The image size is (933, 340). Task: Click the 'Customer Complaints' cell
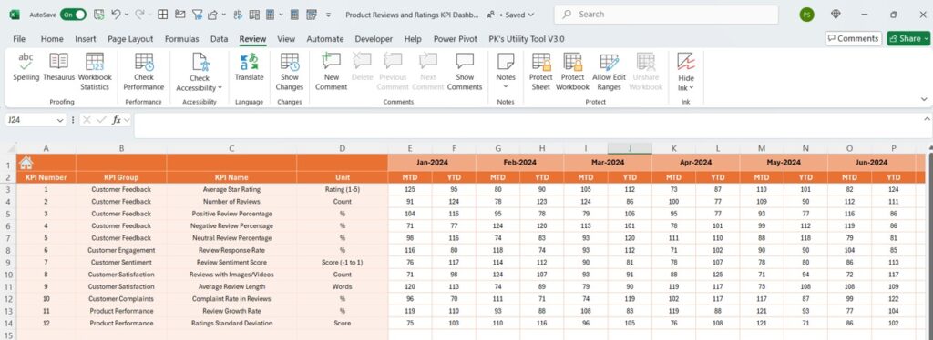[121, 299]
